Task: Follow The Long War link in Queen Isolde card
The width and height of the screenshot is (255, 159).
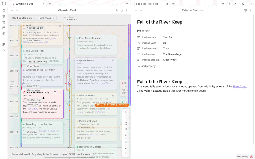Action: click(x=102, y=83)
